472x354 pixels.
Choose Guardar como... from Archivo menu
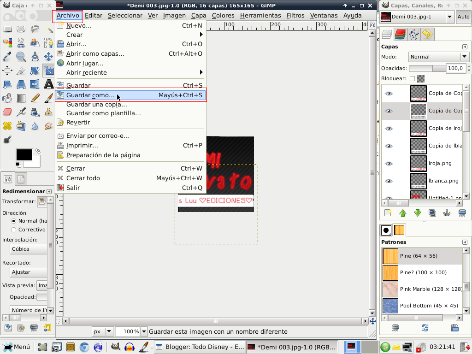click(130, 95)
